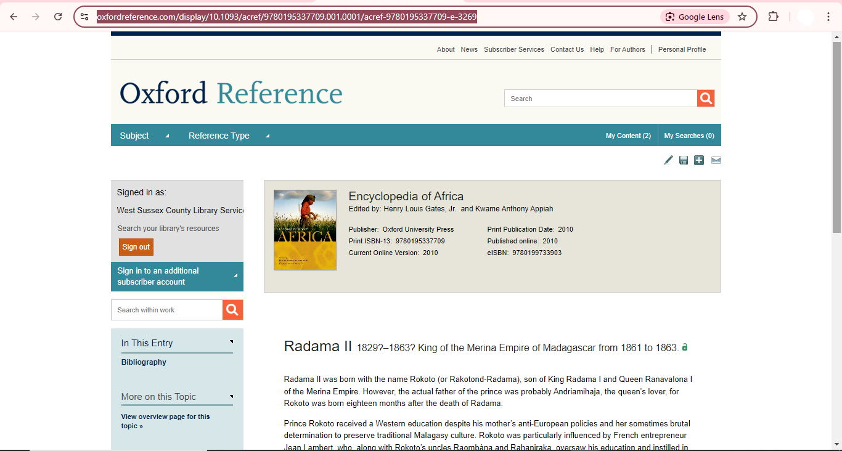Click the save entry floppy disk icon

(x=684, y=160)
